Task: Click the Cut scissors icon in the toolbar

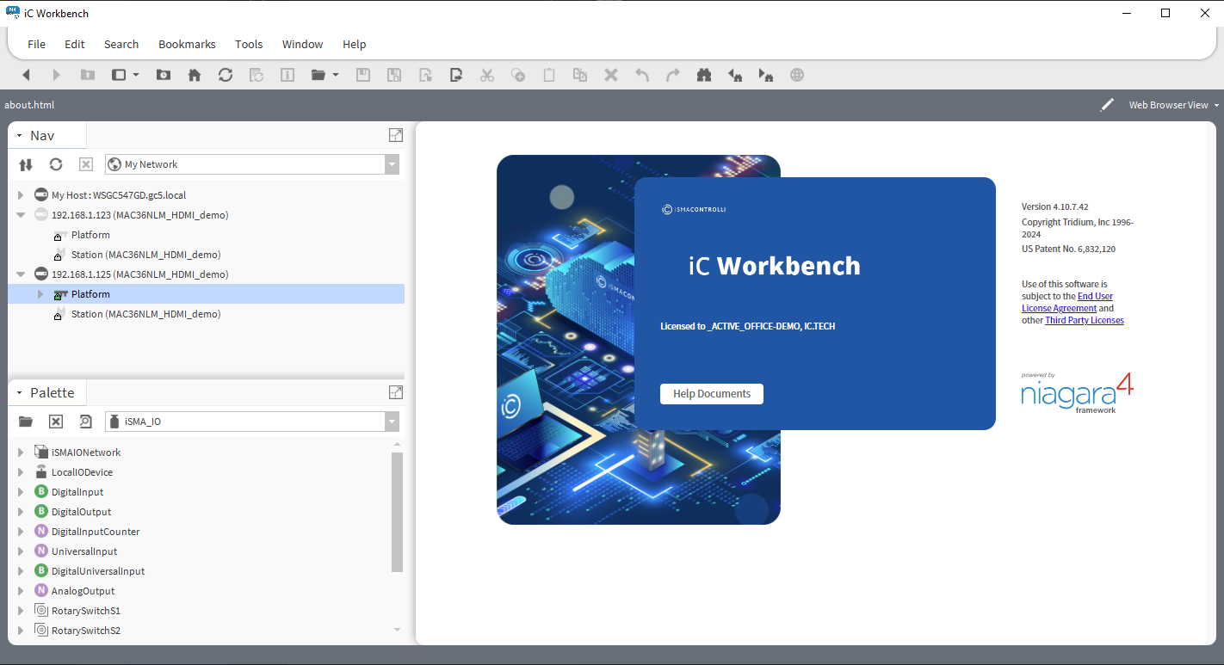Action: click(486, 75)
